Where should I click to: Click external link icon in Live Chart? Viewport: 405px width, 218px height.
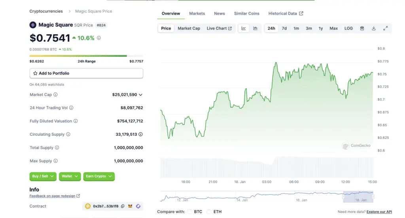point(230,28)
